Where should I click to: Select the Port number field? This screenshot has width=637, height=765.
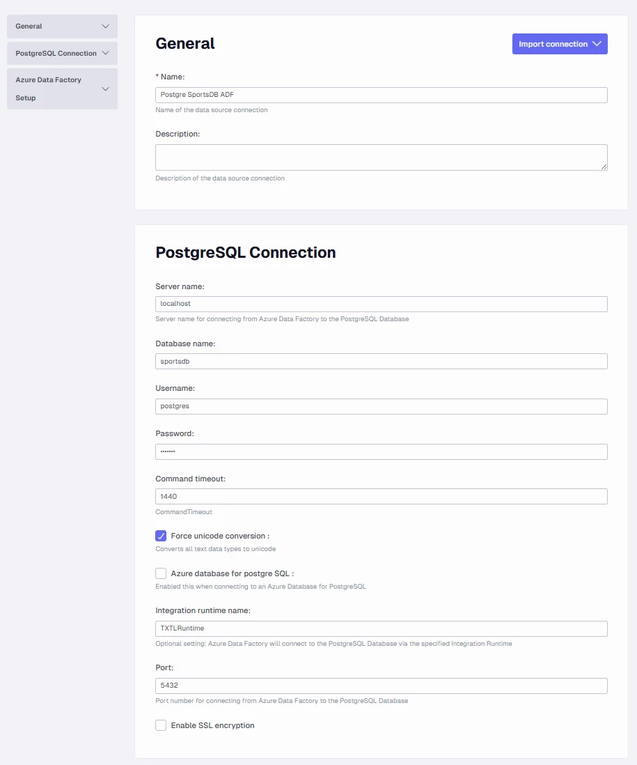point(381,686)
